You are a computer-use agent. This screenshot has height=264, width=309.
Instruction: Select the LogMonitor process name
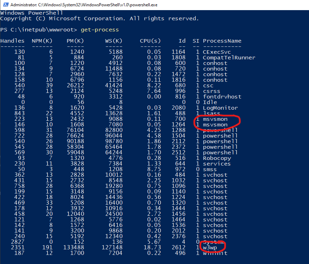tap(220, 108)
